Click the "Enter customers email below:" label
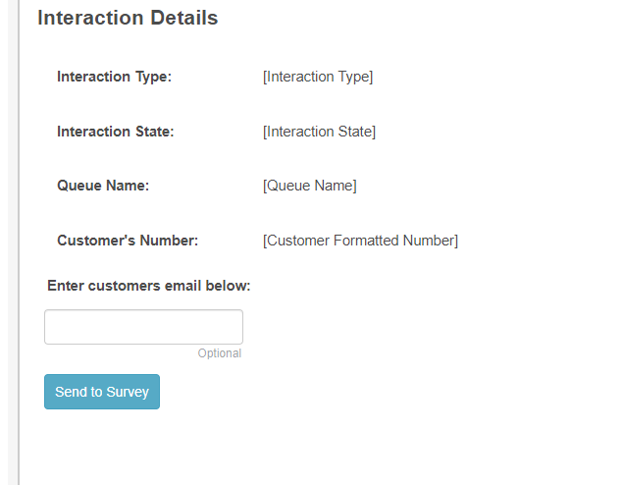Screen dimensions: 623x485 tap(149, 286)
